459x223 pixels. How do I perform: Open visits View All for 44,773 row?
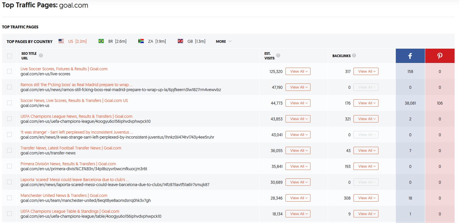pyautogui.click(x=298, y=103)
